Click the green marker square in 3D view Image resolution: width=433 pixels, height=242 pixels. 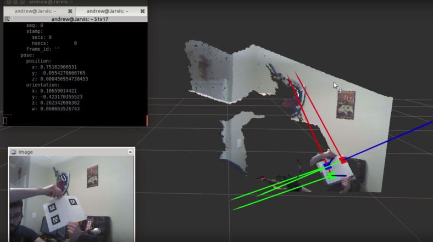tap(331, 176)
